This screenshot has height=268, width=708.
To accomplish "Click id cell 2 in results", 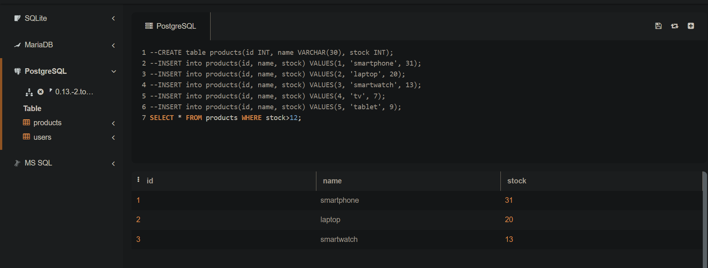I will [138, 220].
